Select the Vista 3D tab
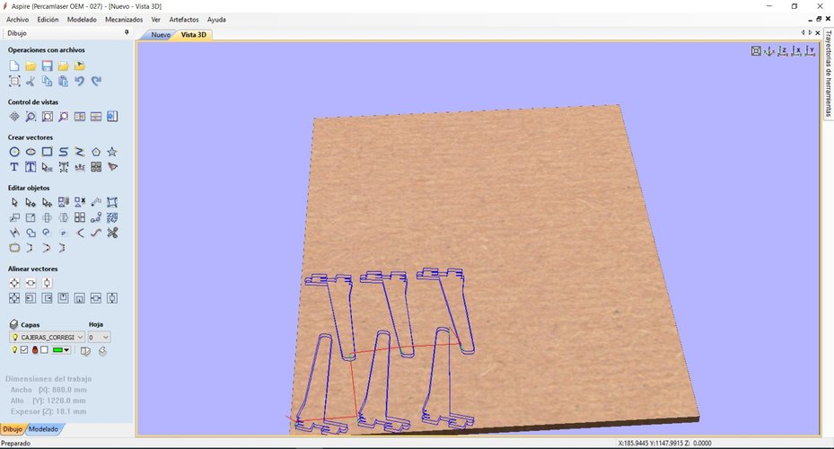Screen dimensions: 834x449 pyautogui.click(x=194, y=35)
